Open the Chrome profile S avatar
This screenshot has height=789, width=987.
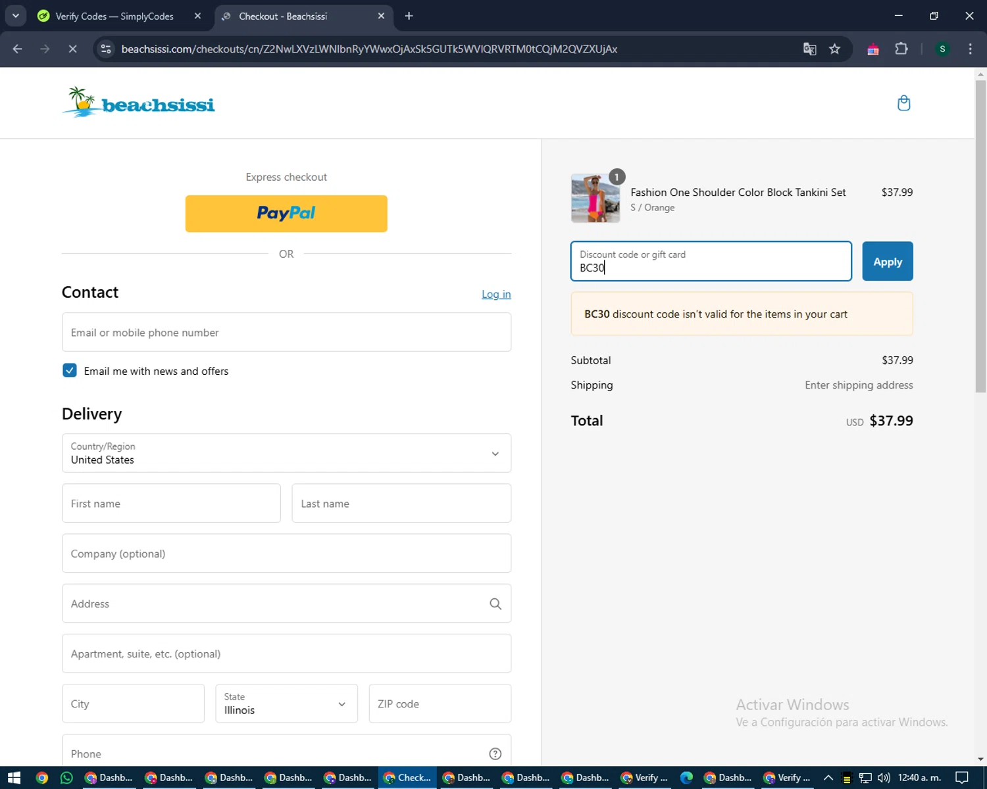[x=942, y=49]
